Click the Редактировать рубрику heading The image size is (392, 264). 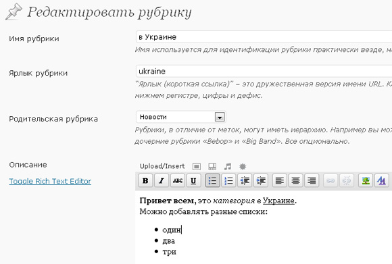109,12
